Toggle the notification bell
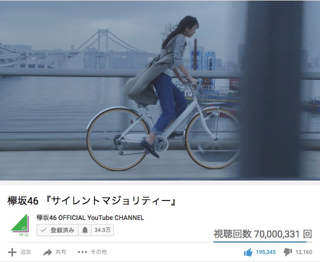 pyautogui.click(x=85, y=230)
